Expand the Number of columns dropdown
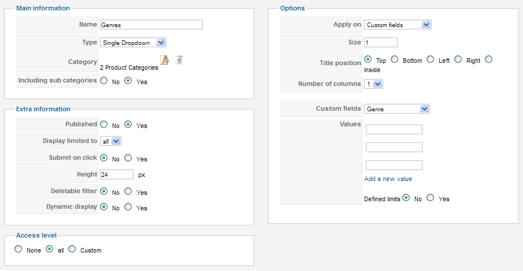The image size is (523, 271). point(373,84)
